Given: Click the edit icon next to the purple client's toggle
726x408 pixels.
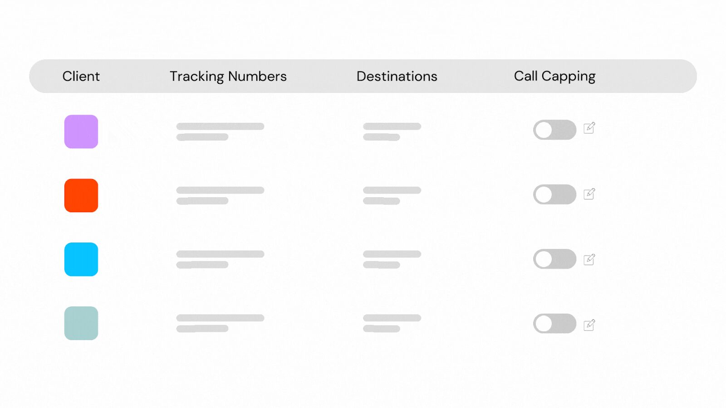Looking at the screenshot, I should 589,129.
